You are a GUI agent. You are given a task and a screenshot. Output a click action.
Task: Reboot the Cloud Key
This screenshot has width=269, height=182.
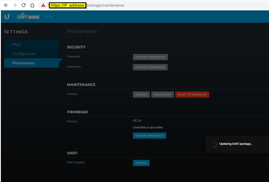[x=141, y=95]
